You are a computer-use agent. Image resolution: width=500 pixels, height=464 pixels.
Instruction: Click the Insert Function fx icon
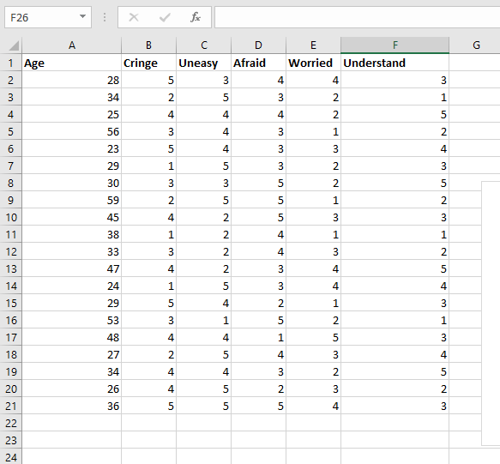196,17
